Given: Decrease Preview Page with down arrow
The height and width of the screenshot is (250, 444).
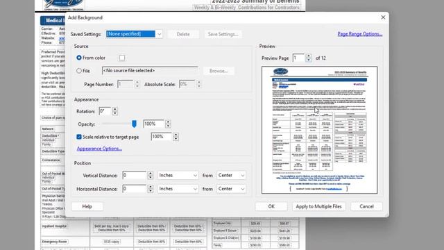Looking at the screenshot, I should point(308,60).
